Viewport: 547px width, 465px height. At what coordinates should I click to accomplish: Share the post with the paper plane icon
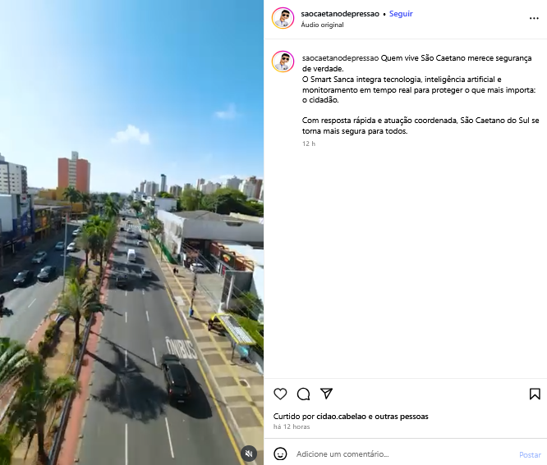(x=326, y=394)
